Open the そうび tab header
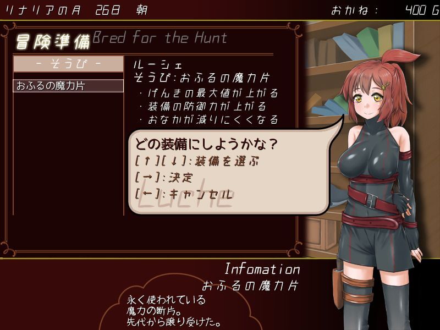 (x=68, y=64)
